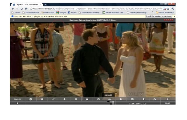
Task: Click the envelope mail icon in player
Action: 132,99
